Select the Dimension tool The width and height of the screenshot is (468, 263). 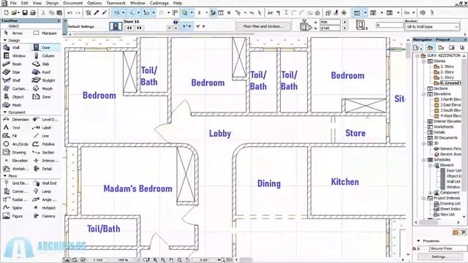[x=16, y=119]
